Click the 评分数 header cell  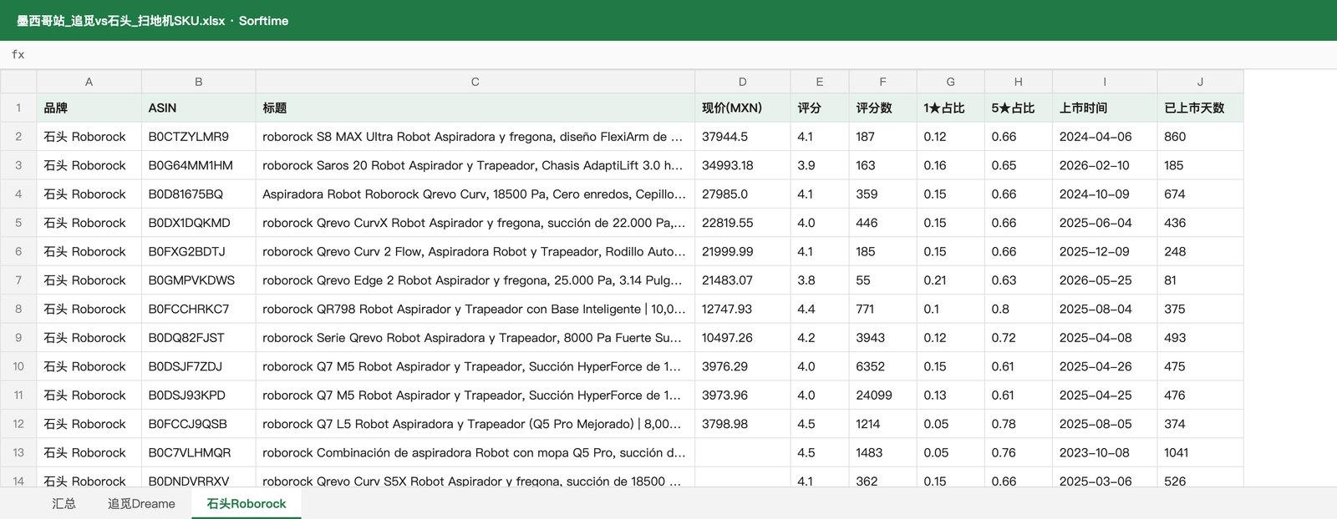tap(882, 108)
